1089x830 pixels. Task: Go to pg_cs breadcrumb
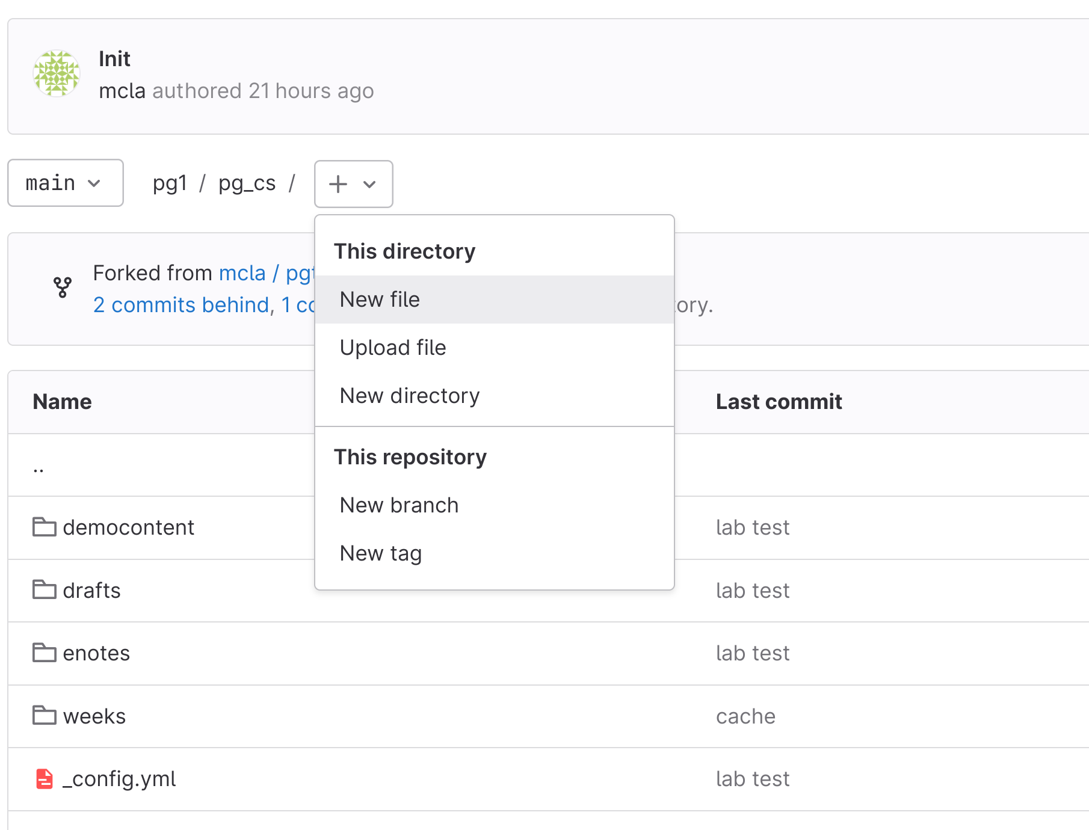247,183
